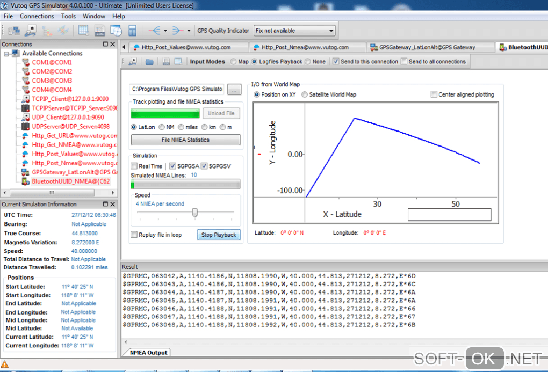
Task: Open the calculator tool icon
Action: (133, 31)
